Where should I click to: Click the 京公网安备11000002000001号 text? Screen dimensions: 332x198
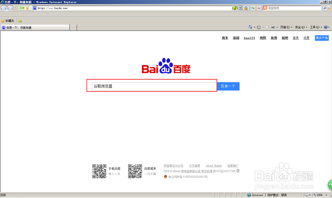pos(188,177)
